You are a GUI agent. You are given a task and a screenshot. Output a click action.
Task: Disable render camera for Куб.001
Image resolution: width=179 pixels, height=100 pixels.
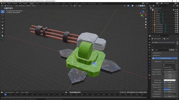point(177,14)
